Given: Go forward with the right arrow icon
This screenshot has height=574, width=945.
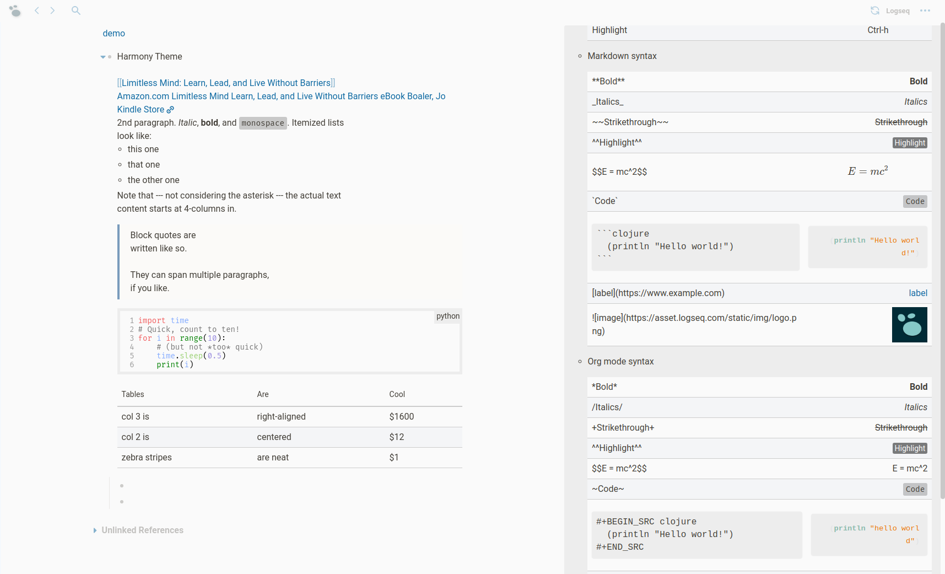Looking at the screenshot, I should click(52, 10).
